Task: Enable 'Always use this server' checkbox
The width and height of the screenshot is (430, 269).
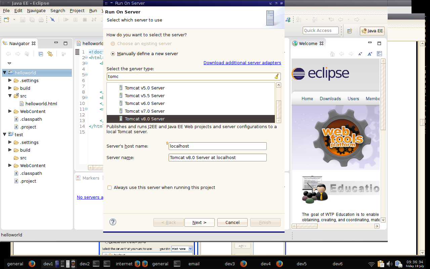Action: point(110,188)
